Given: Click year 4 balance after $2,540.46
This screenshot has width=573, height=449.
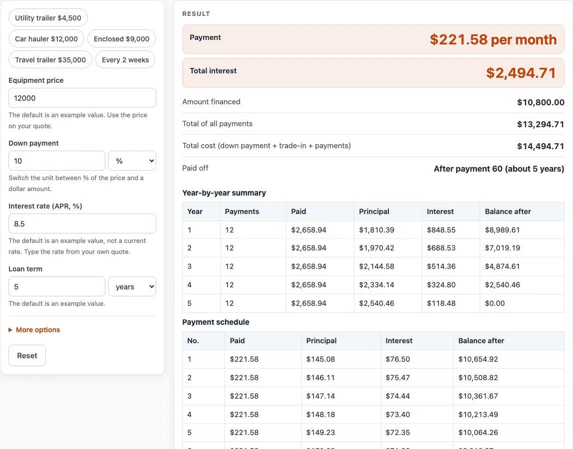Looking at the screenshot, I should [x=502, y=284].
